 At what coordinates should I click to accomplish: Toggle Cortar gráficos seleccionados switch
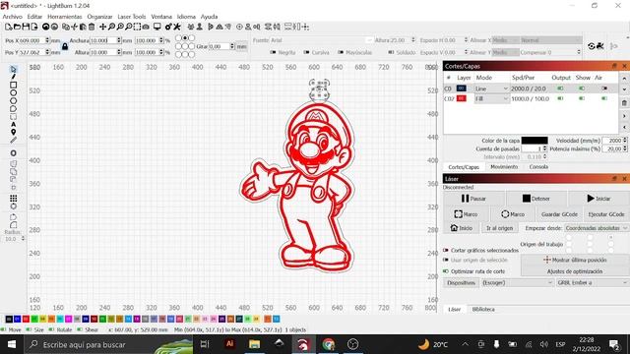[446, 250]
